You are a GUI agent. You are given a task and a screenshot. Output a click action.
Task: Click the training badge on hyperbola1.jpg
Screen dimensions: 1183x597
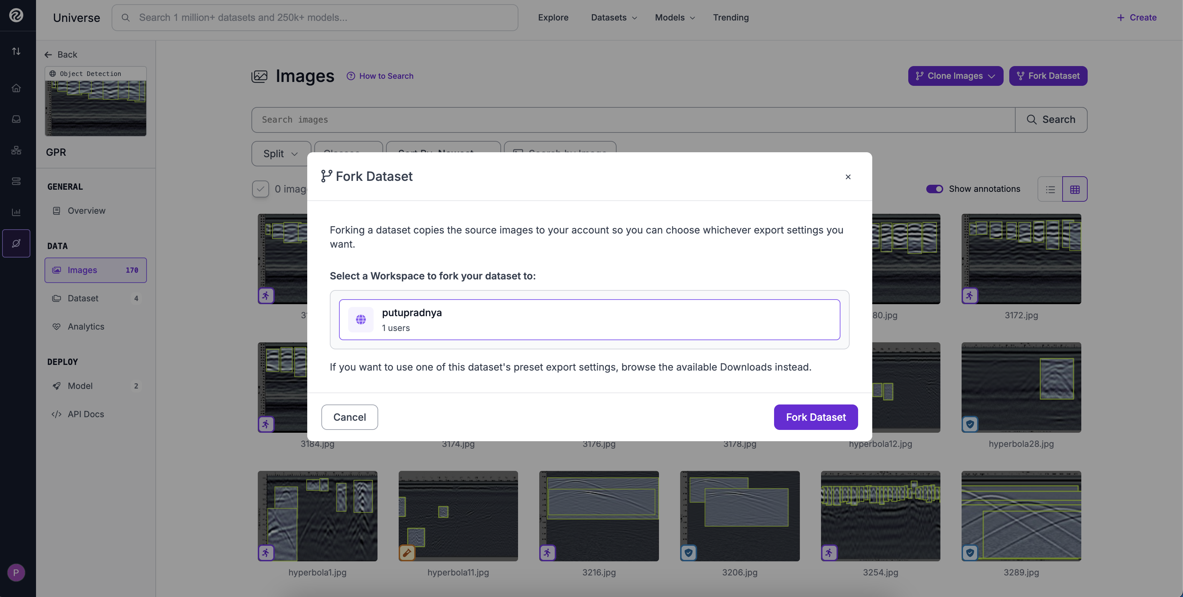[266, 552]
